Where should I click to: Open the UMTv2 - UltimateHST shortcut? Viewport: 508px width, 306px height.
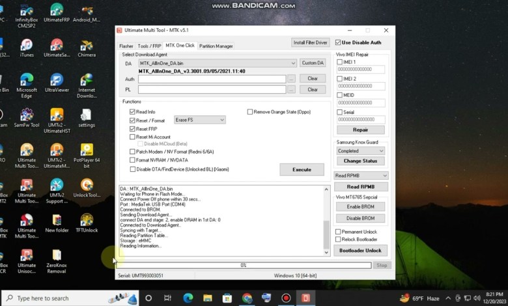tap(57, 120)
